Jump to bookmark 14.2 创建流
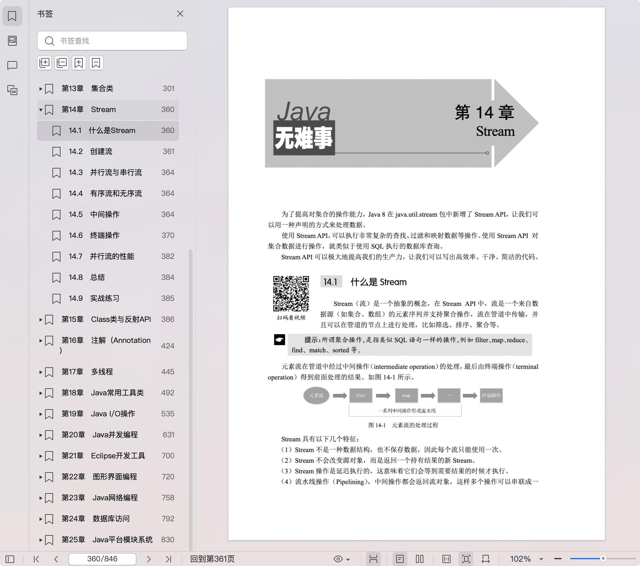Screen dimensions: 640x566 point(108,152)
